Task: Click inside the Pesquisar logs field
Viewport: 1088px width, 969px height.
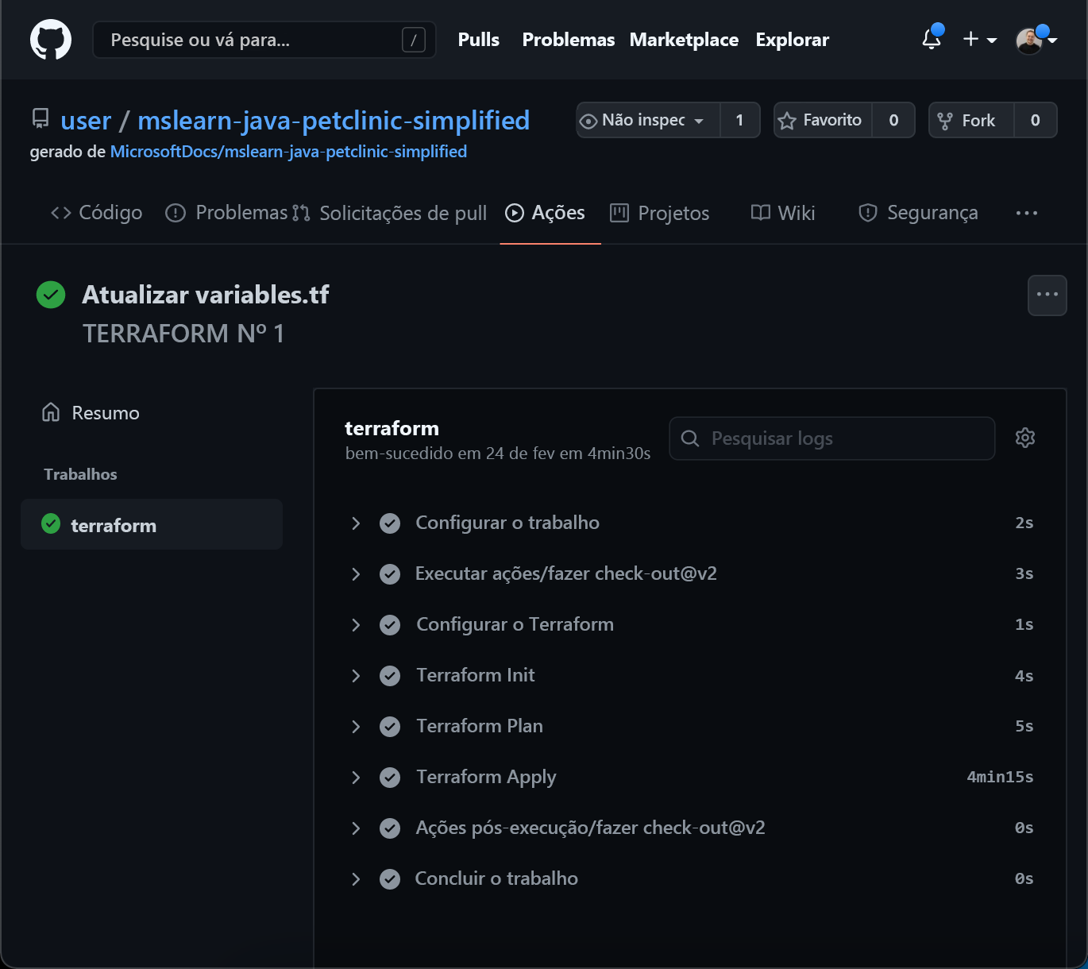Action: [831, 438]
